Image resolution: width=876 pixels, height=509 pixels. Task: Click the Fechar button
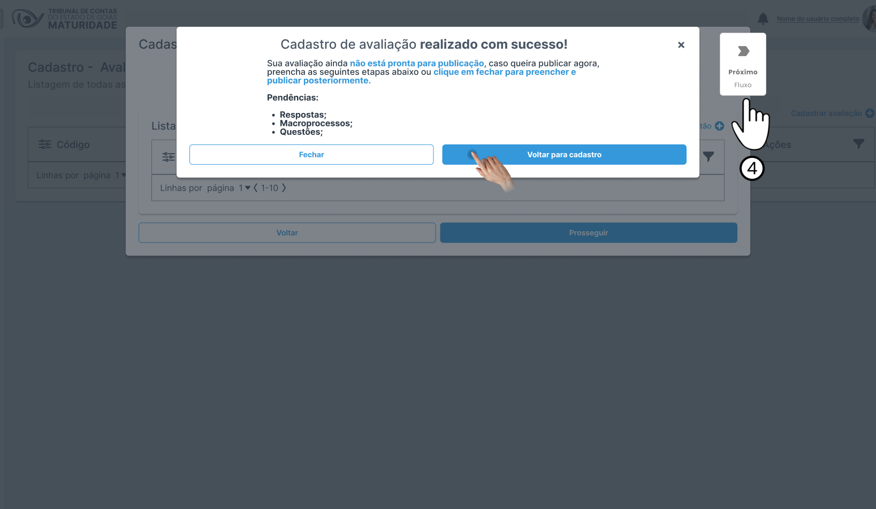(x=311, y=155)
